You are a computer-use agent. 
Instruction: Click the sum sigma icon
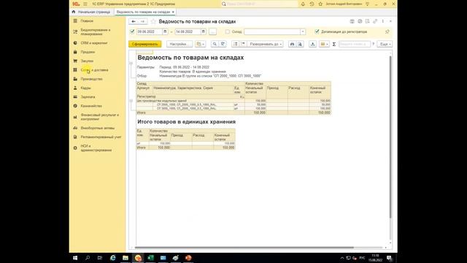click(334, 44)
